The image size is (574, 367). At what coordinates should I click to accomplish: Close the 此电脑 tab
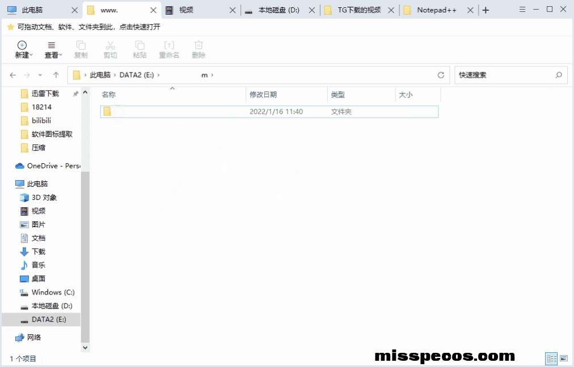tap(75, 10)
